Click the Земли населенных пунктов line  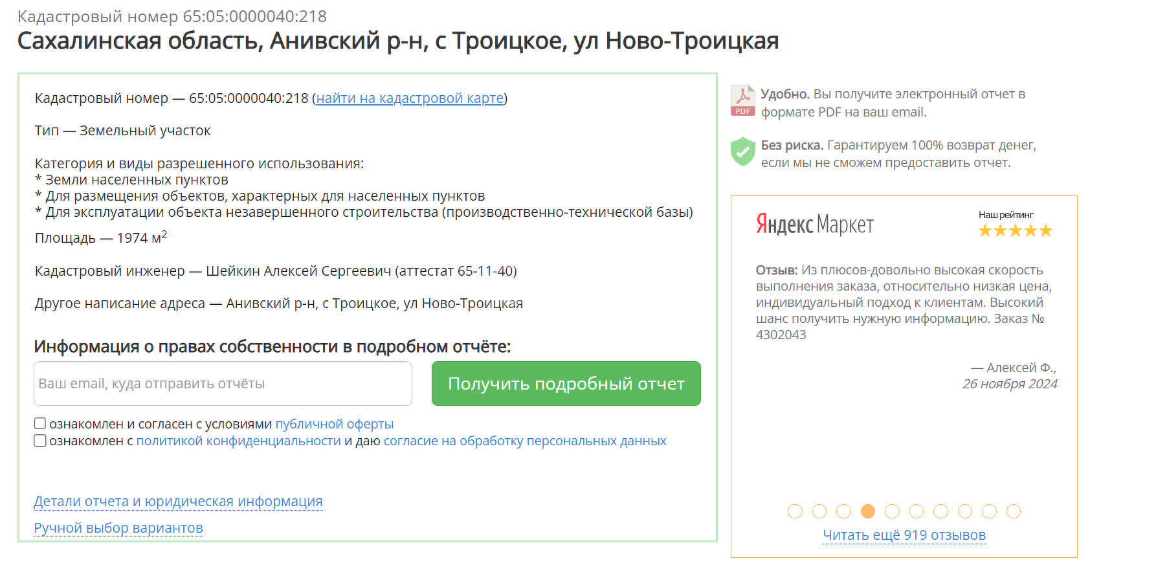[131, 180]
